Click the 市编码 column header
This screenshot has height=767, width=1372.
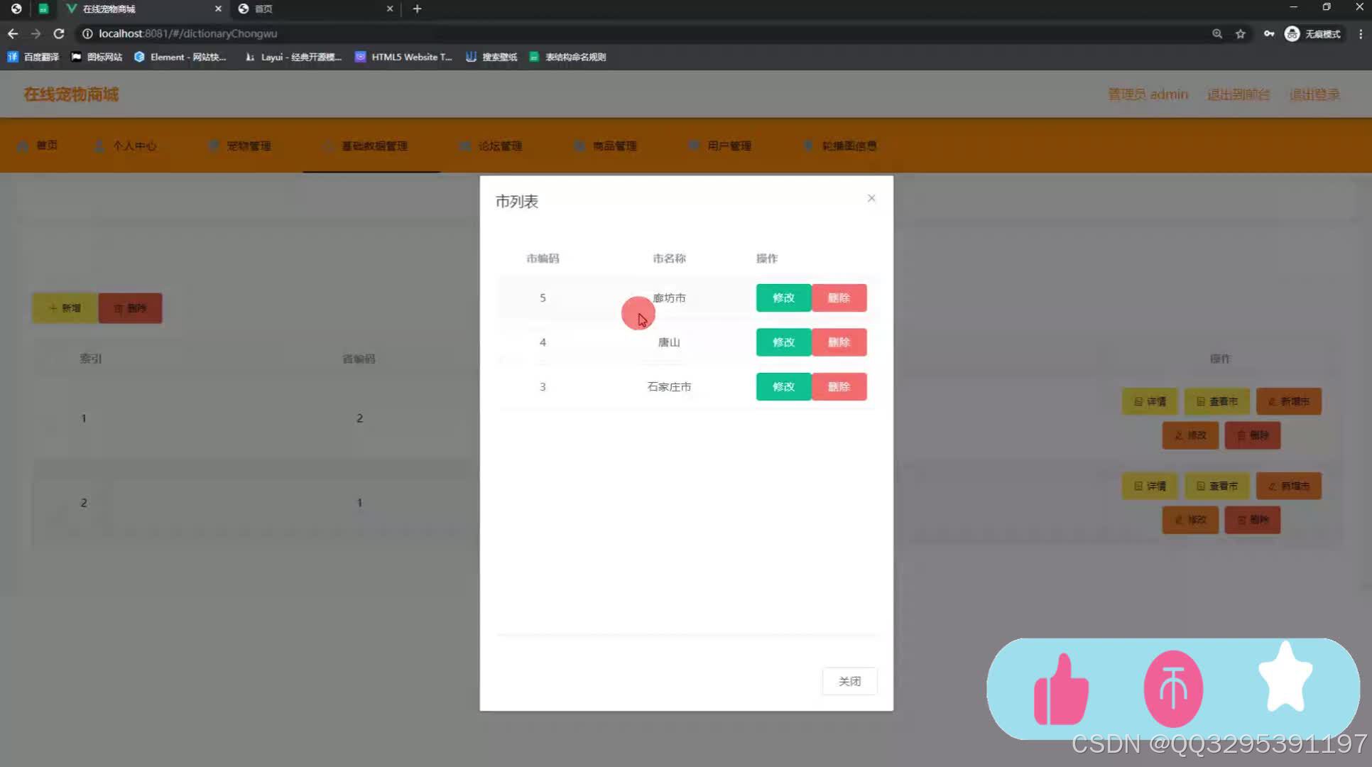click(543, 259)
